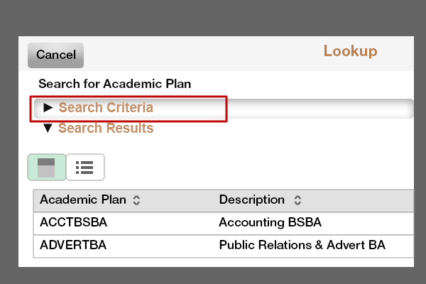Switch to the grid view icon
The image size is (426, 284).
tap(46, 167)
